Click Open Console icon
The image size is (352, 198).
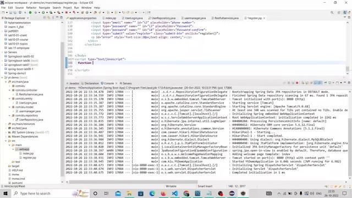[x=337, y=83]
